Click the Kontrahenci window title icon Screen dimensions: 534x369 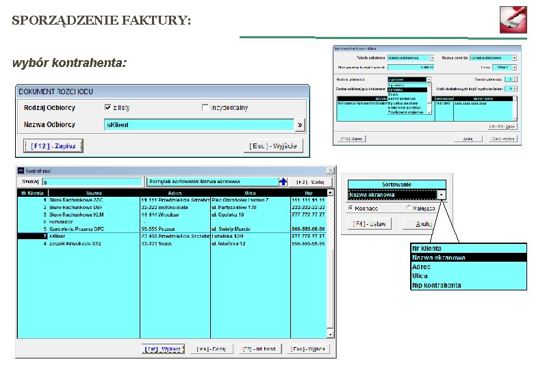pos(21,171)
